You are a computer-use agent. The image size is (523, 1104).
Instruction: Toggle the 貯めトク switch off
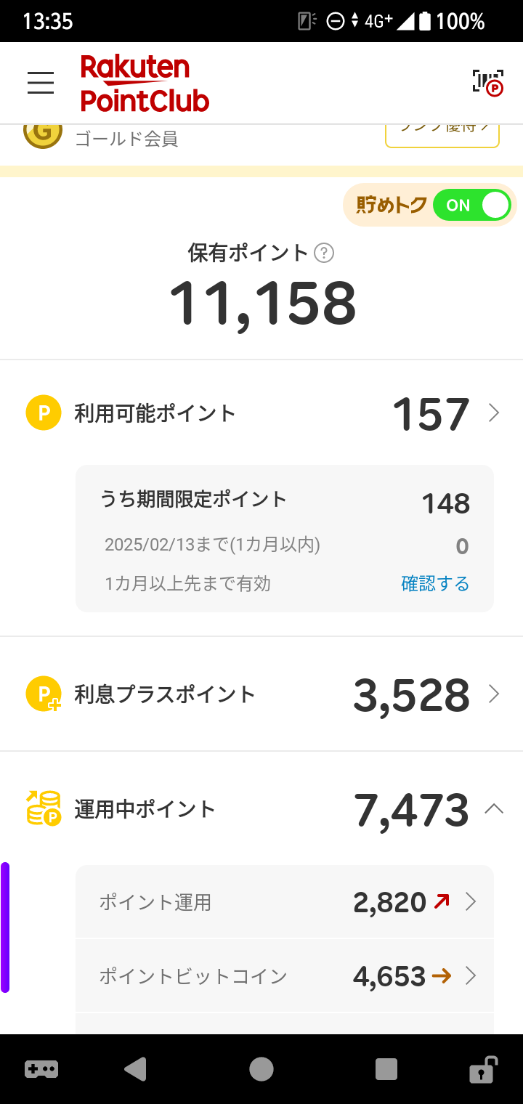(472, 206)
